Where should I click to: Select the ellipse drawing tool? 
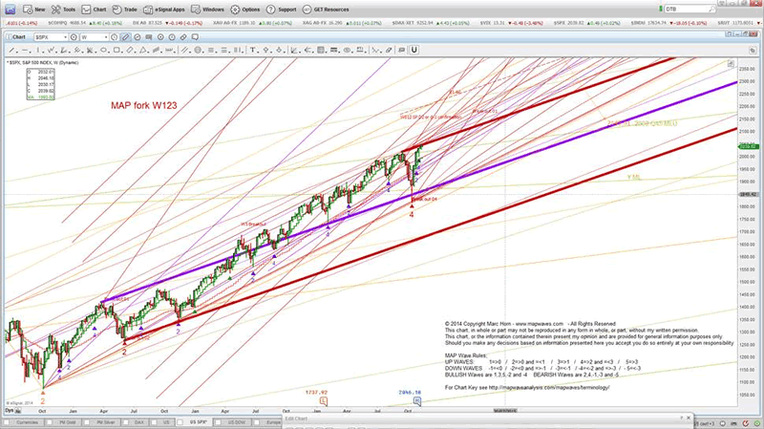[x=103, y=50]
